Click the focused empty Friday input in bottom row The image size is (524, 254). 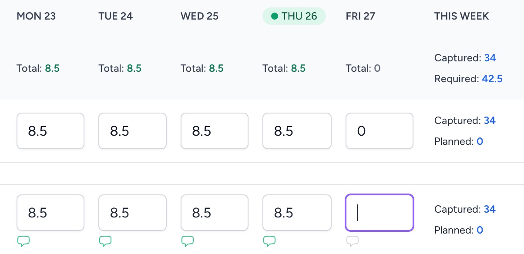[x=380, y=213]
